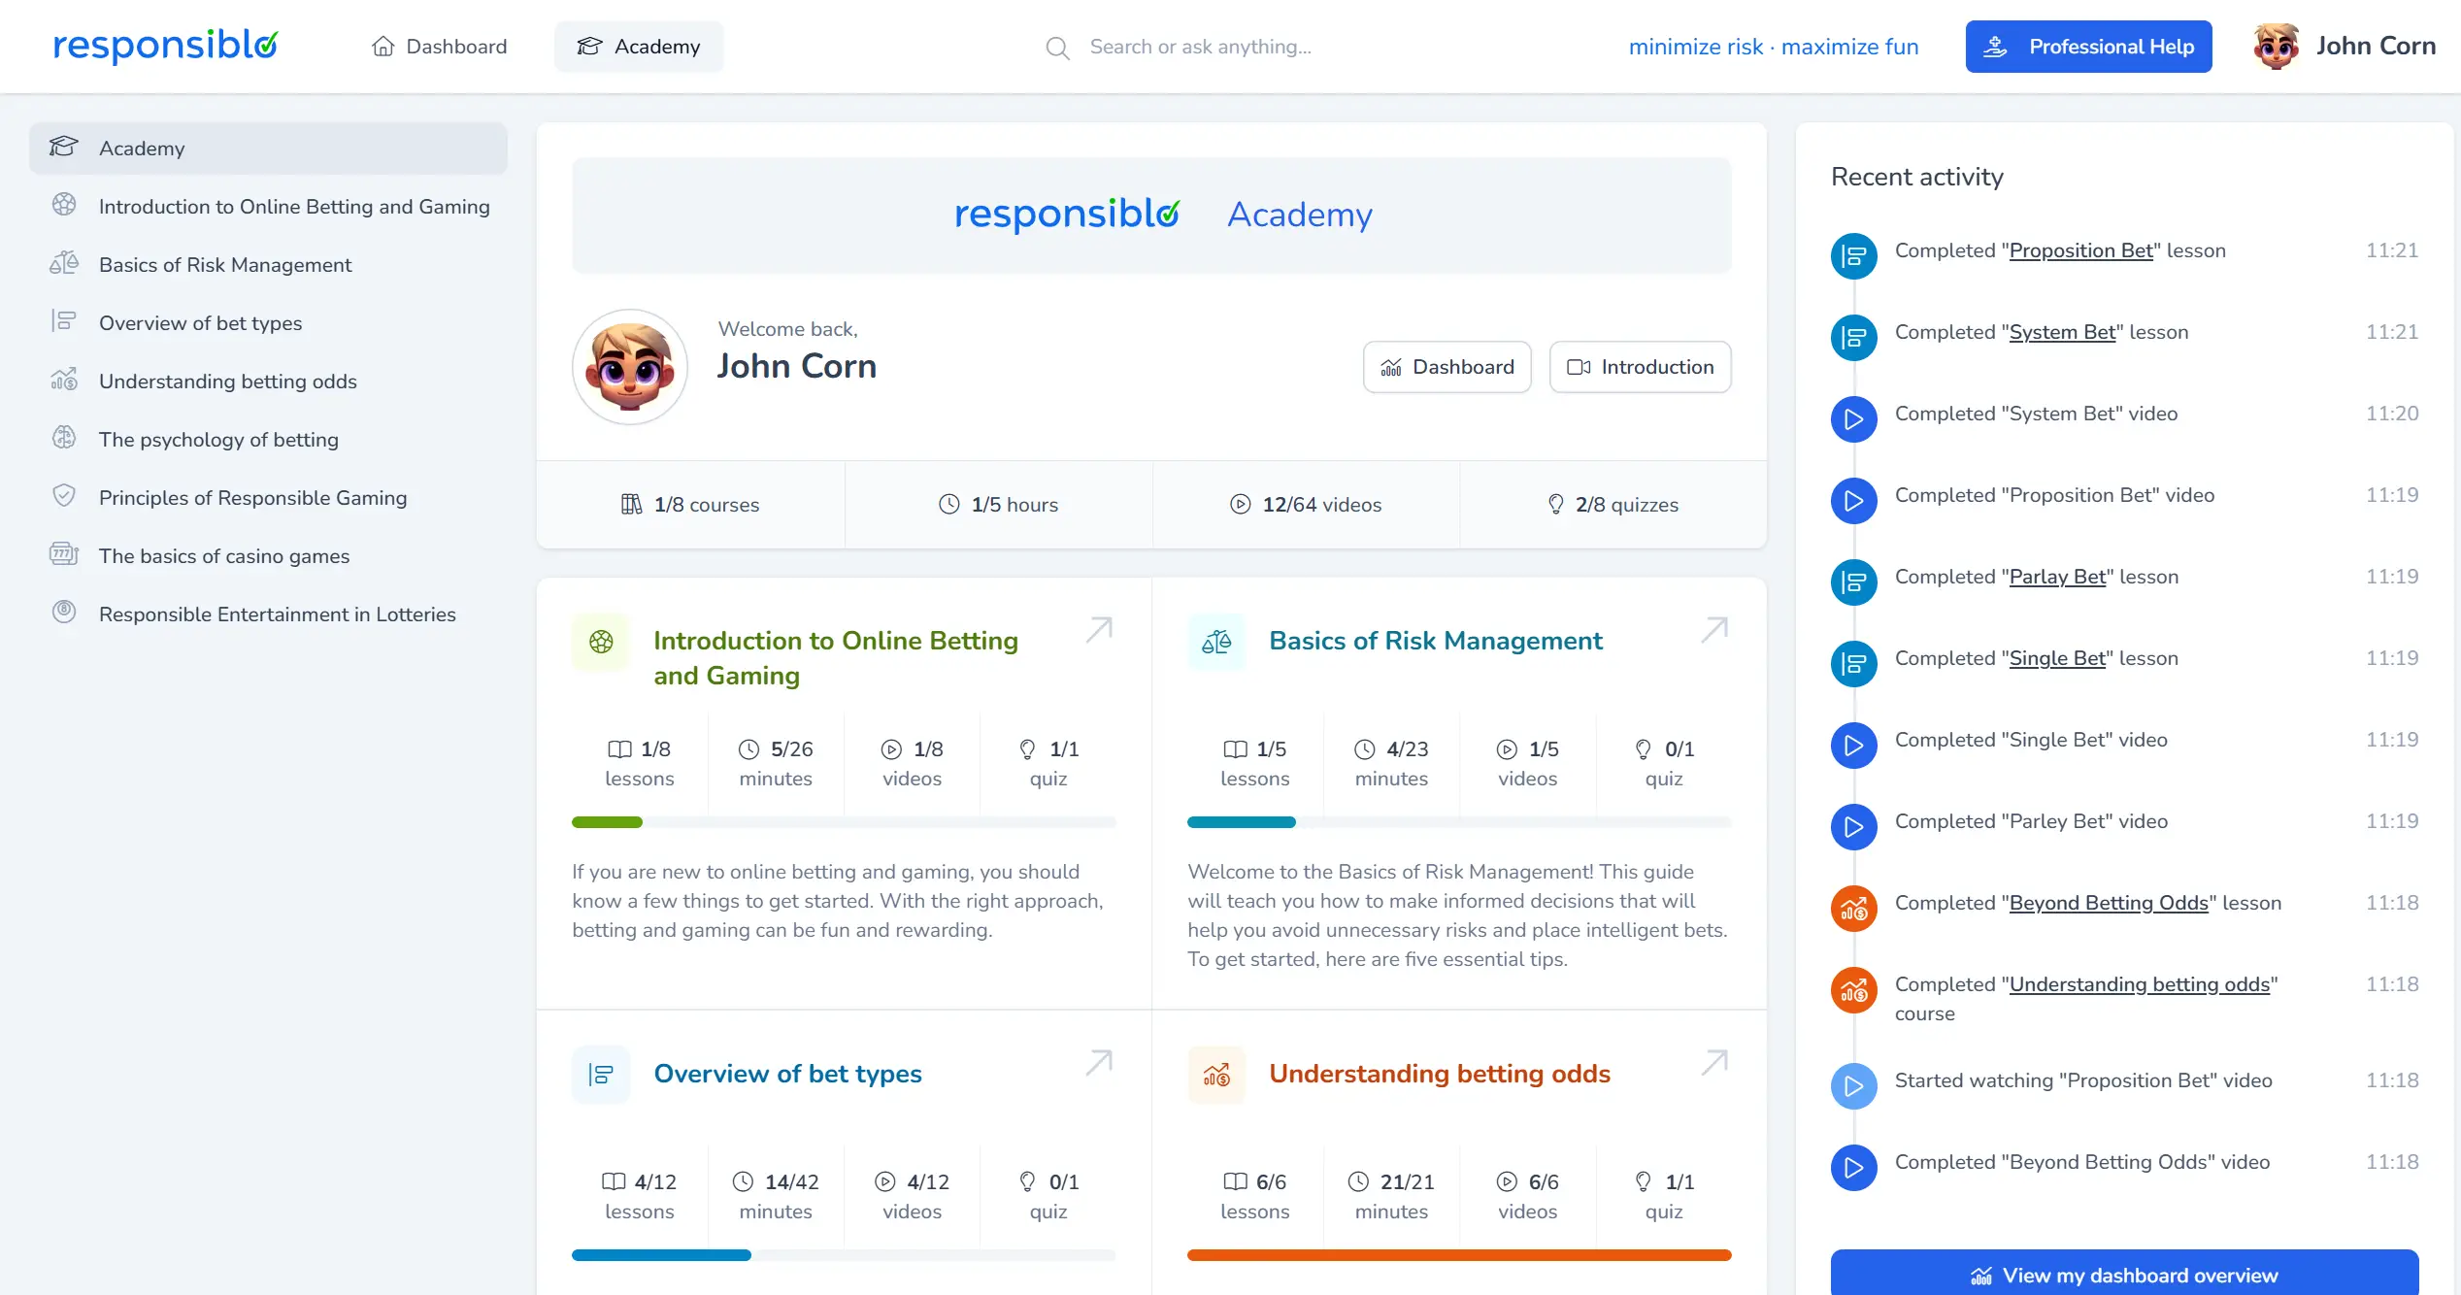This screenshot has height=1295, width=2461.
Task: Click the Overview of bet types card icon
Action: (x=601, y=1075)
